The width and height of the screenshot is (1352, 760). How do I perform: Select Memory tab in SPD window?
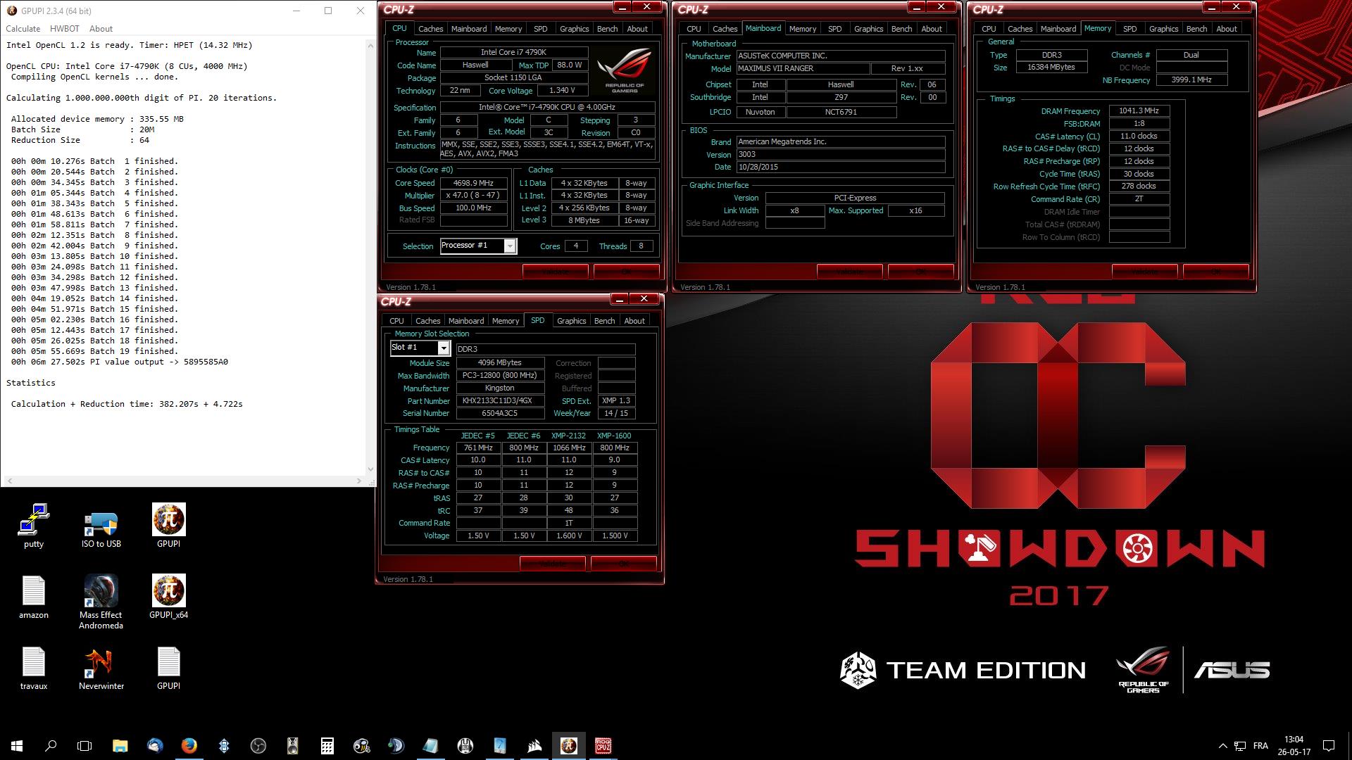[505, 321]
